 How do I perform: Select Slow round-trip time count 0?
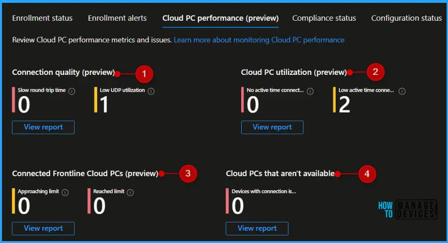24,105
